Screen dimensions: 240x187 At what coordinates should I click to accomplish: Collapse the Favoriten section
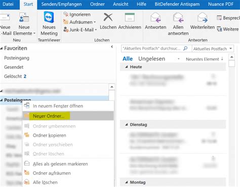click(x=2, y=49)
